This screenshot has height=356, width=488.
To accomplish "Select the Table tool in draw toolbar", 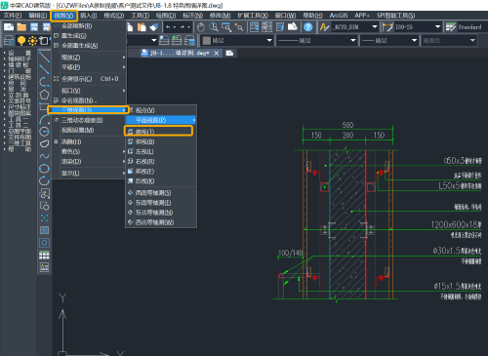I will [44, 255].
